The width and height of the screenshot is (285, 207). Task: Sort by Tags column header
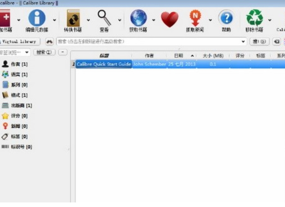[x=261, y=56]
